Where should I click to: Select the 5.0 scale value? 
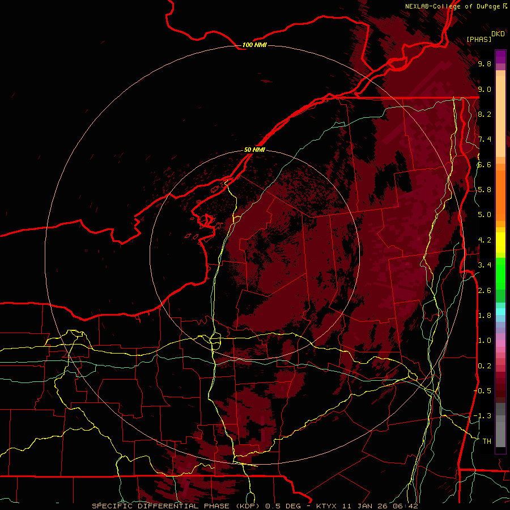click(x=484, y=215)
